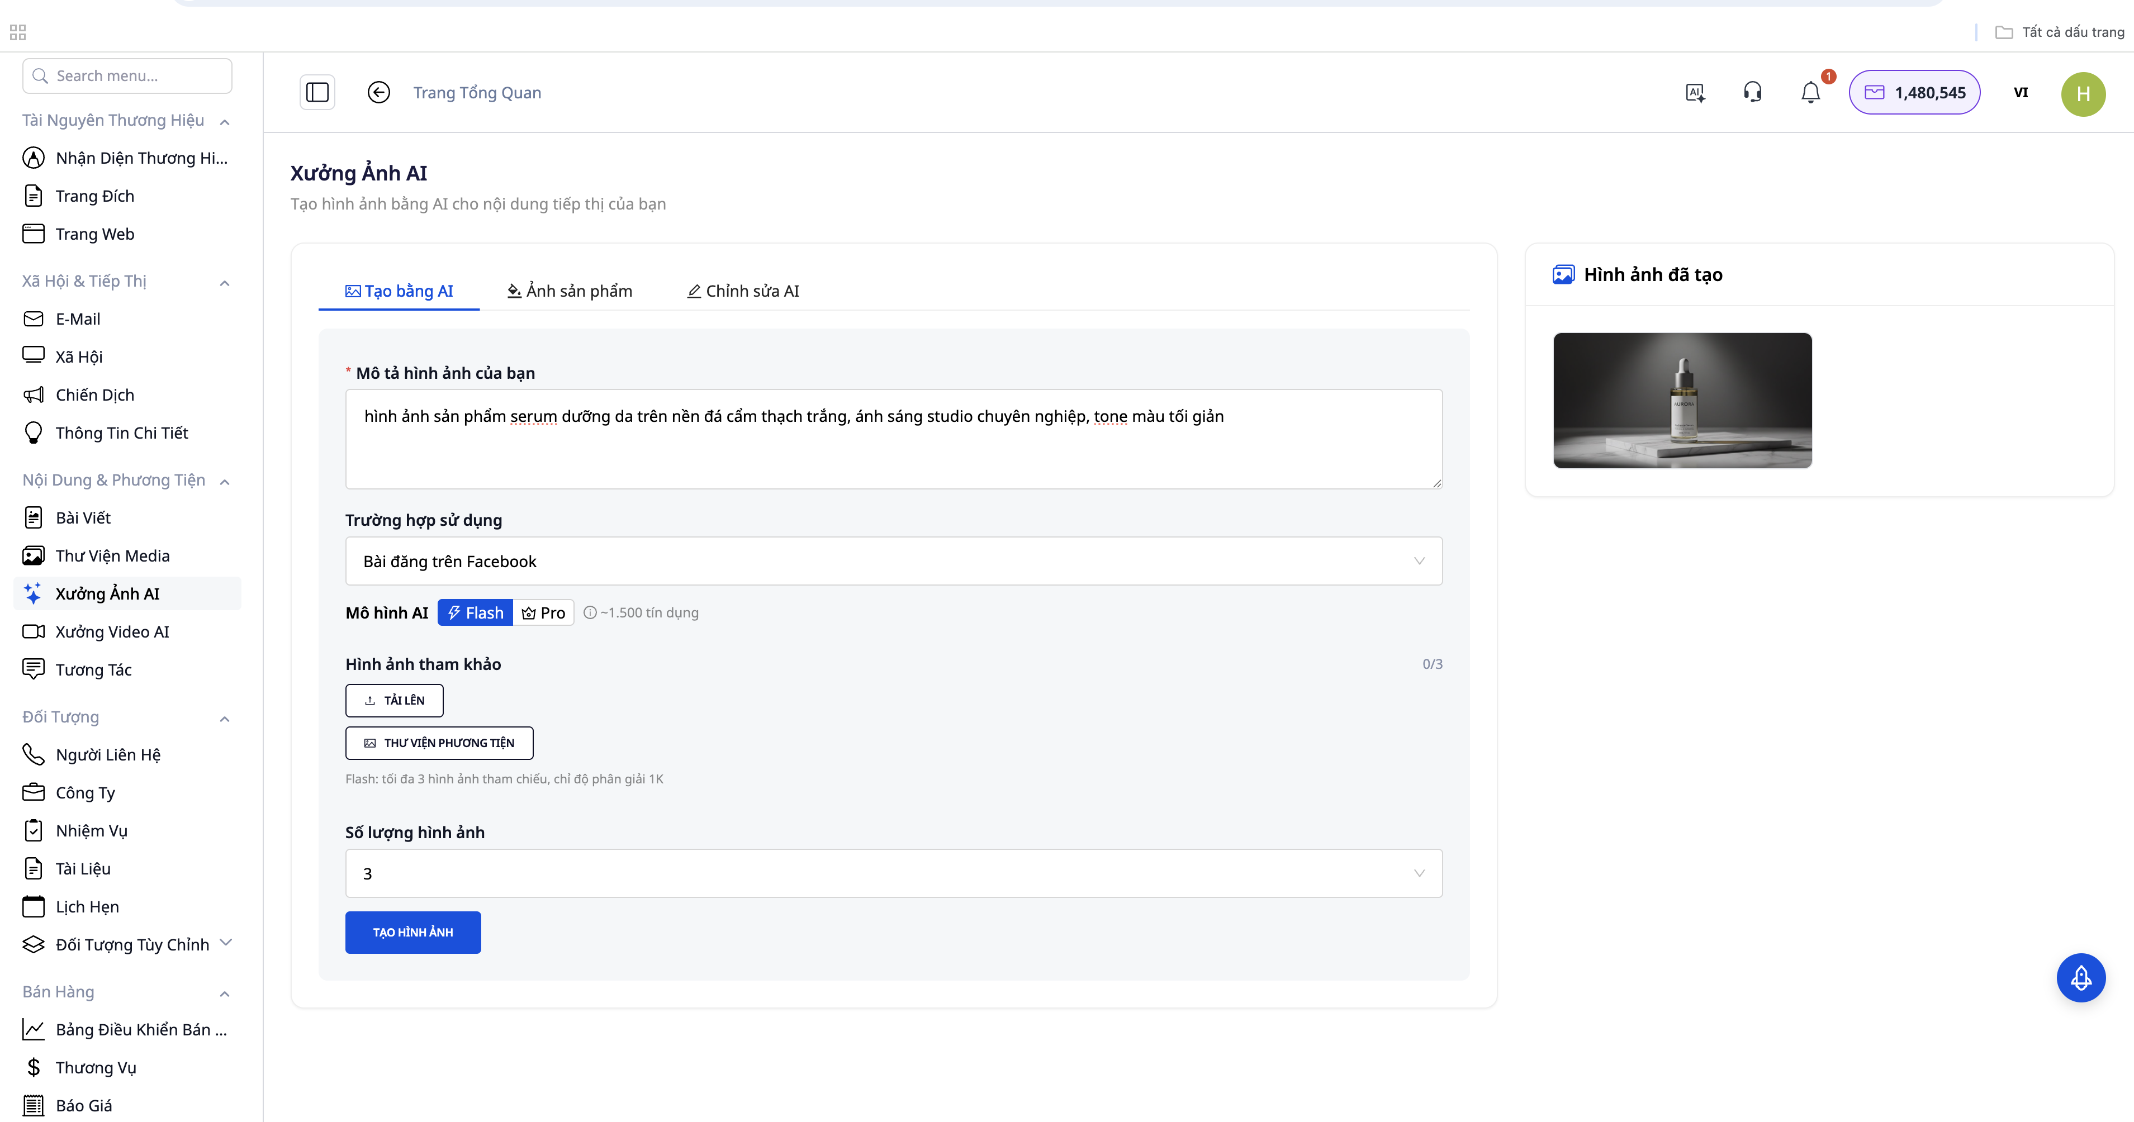Open the notifications bell
Viewport: 2134px width, 1122px height.
tap(1810, 92)
